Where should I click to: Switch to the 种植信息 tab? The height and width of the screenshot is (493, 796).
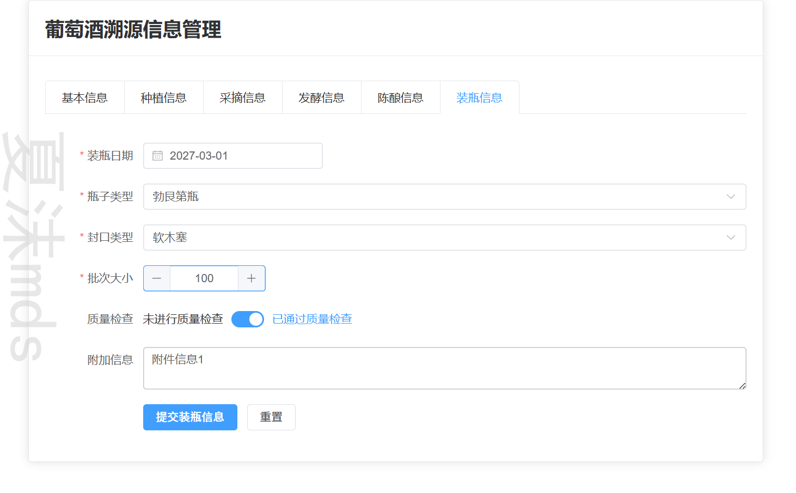click(164, 98)
